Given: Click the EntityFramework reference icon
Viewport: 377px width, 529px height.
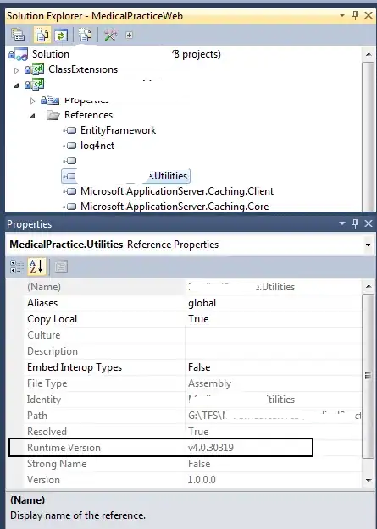Looking at the screenshot, I should coord(70,130).
